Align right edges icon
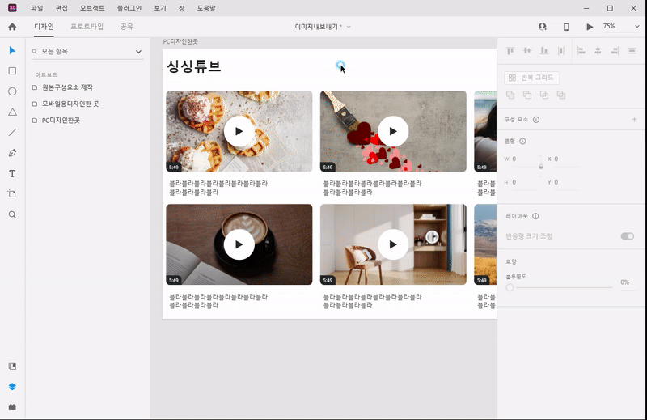 click(x=615, y=51)
